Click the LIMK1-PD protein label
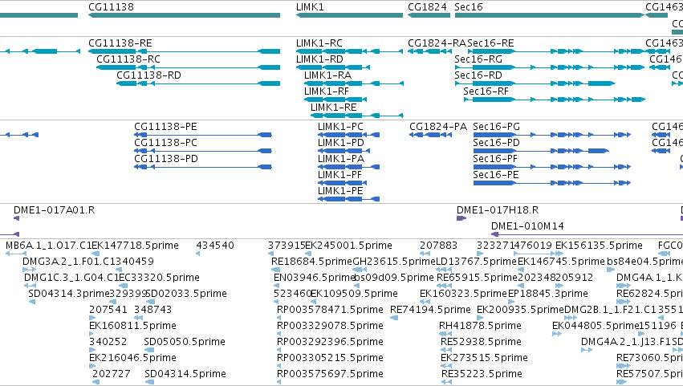This screenshot has height=386, width=683. coord(340,143)
